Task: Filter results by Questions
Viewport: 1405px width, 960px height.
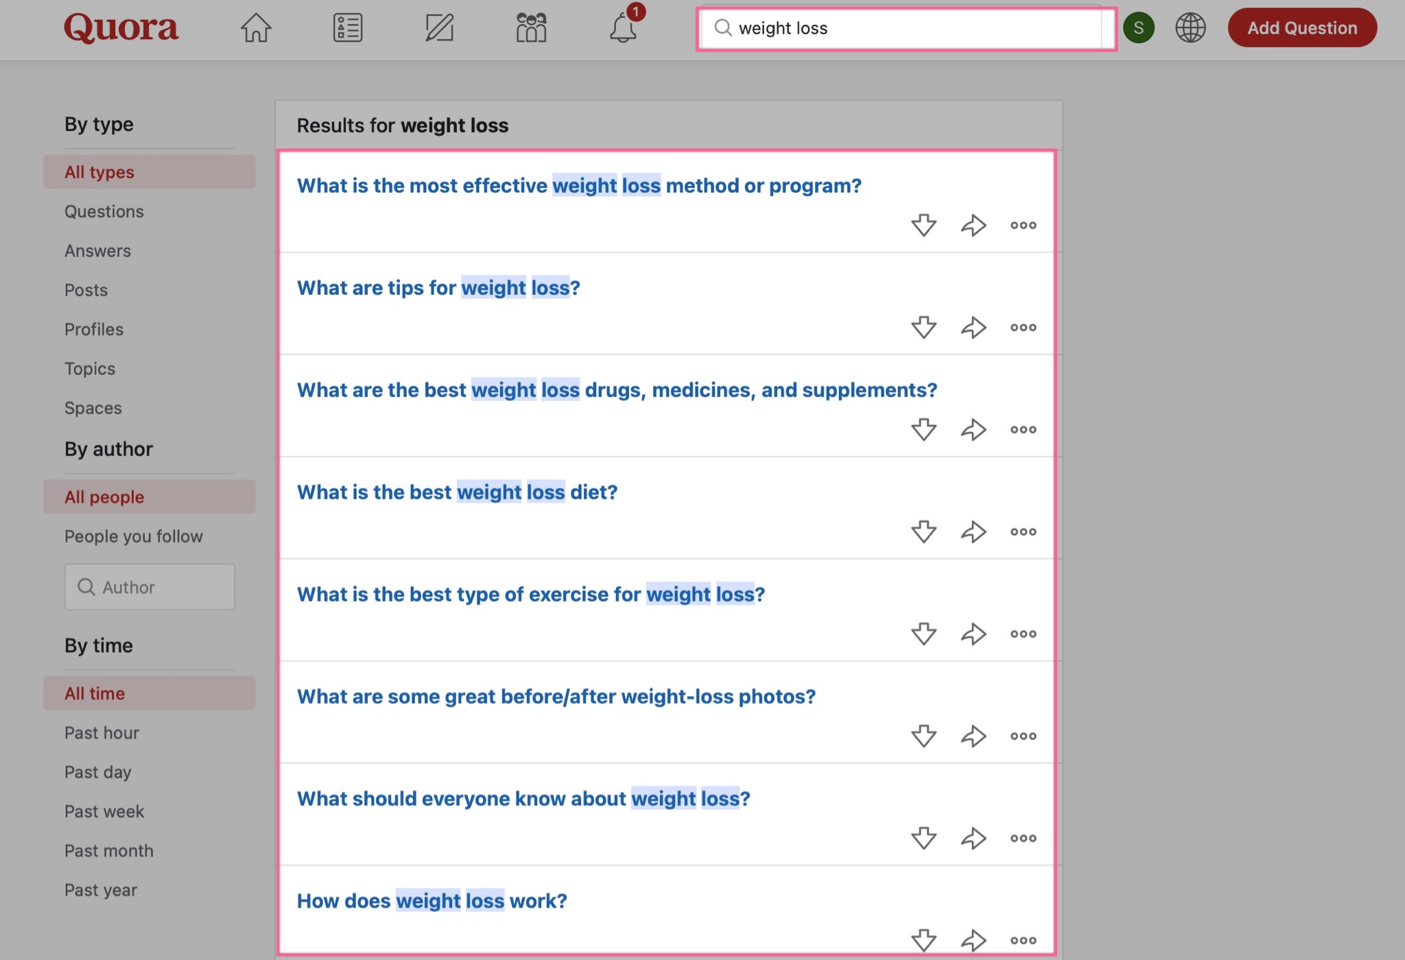Action: click(x=104, y=211)
